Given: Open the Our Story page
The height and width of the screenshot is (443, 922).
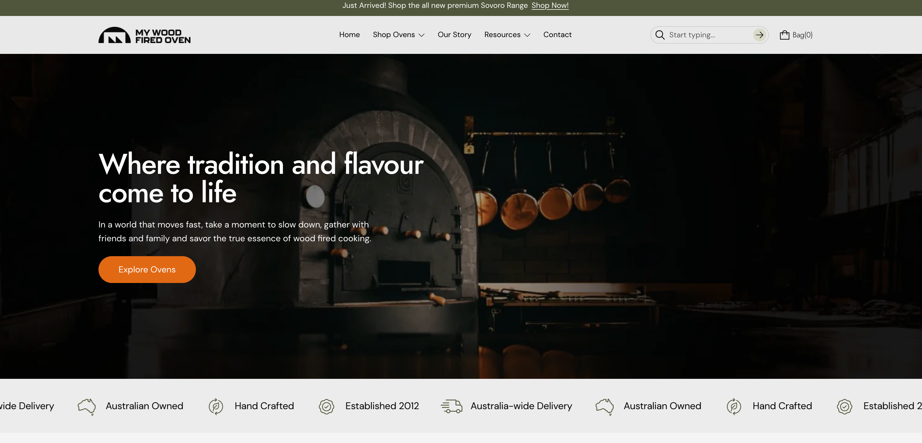Looking at the screenshot, I should click(454, 35).
